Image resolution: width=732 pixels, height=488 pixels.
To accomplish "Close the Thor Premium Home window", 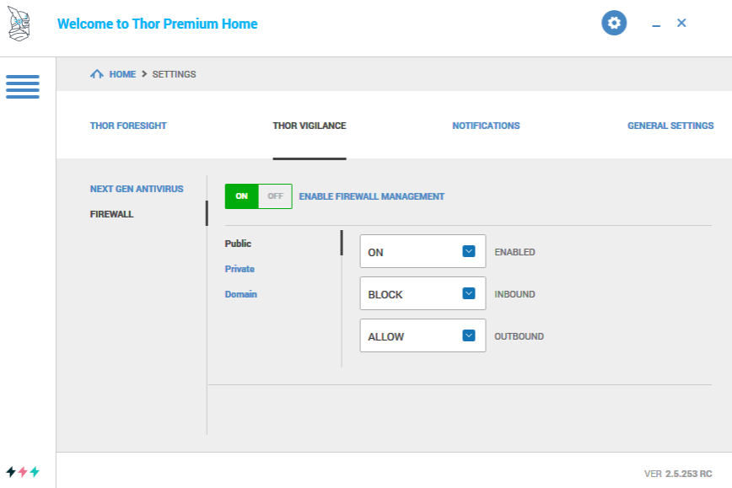I will (x=681, y=24).
